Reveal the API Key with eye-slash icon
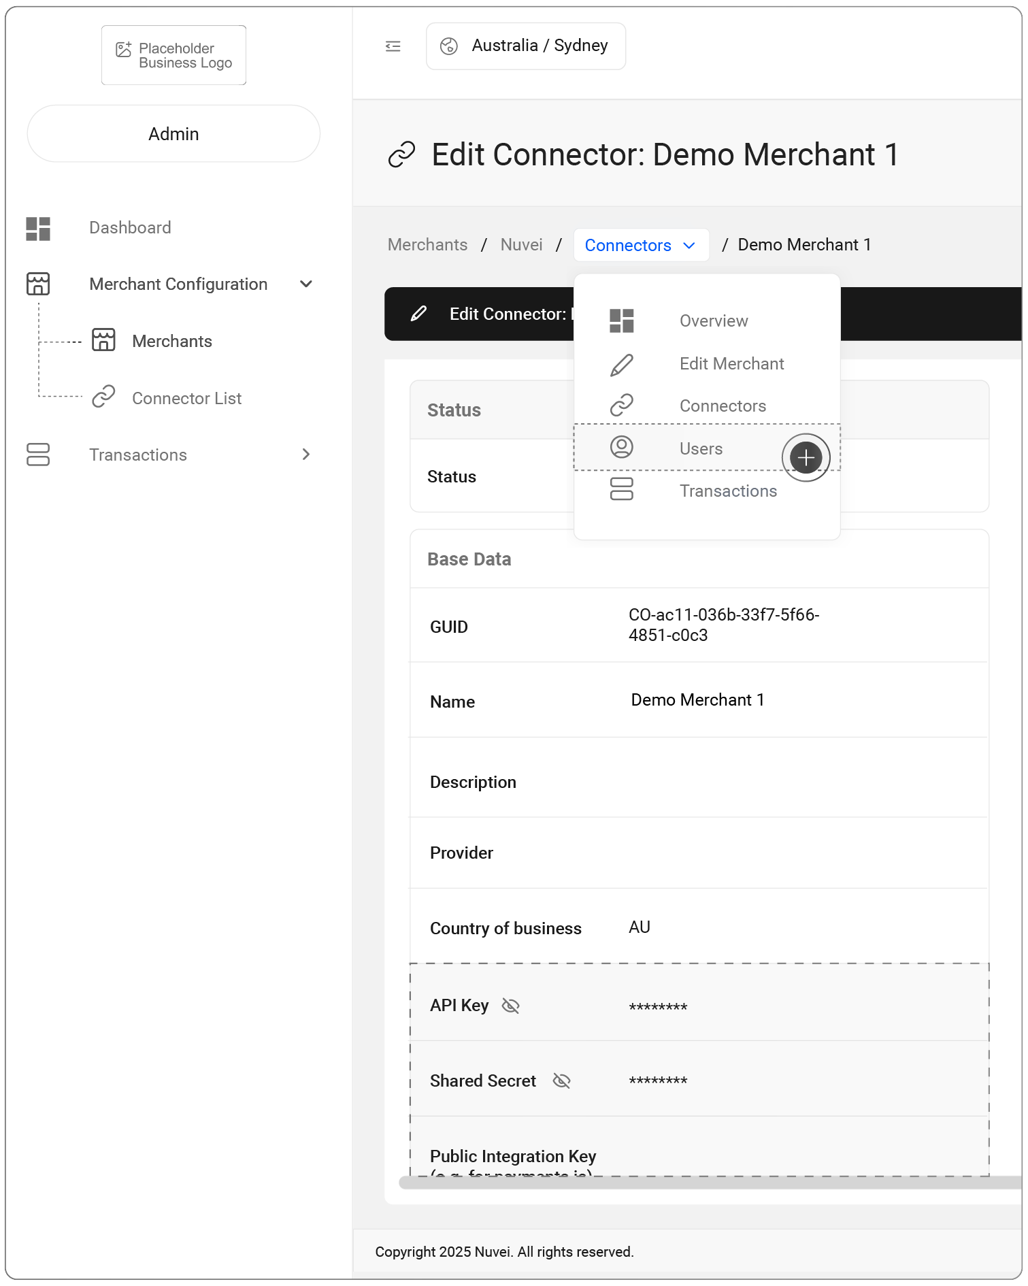 click(x=510, y=1006)
